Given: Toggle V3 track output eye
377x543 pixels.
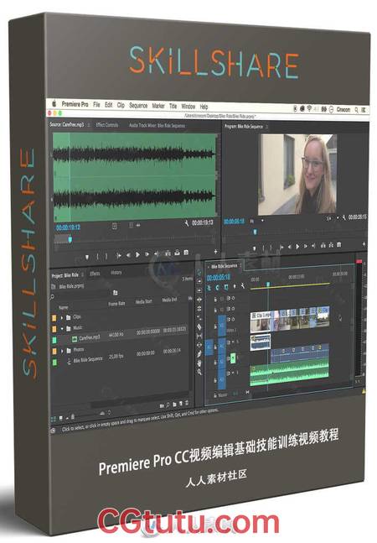Looking at the screenshot, I should tap(232, 298).
